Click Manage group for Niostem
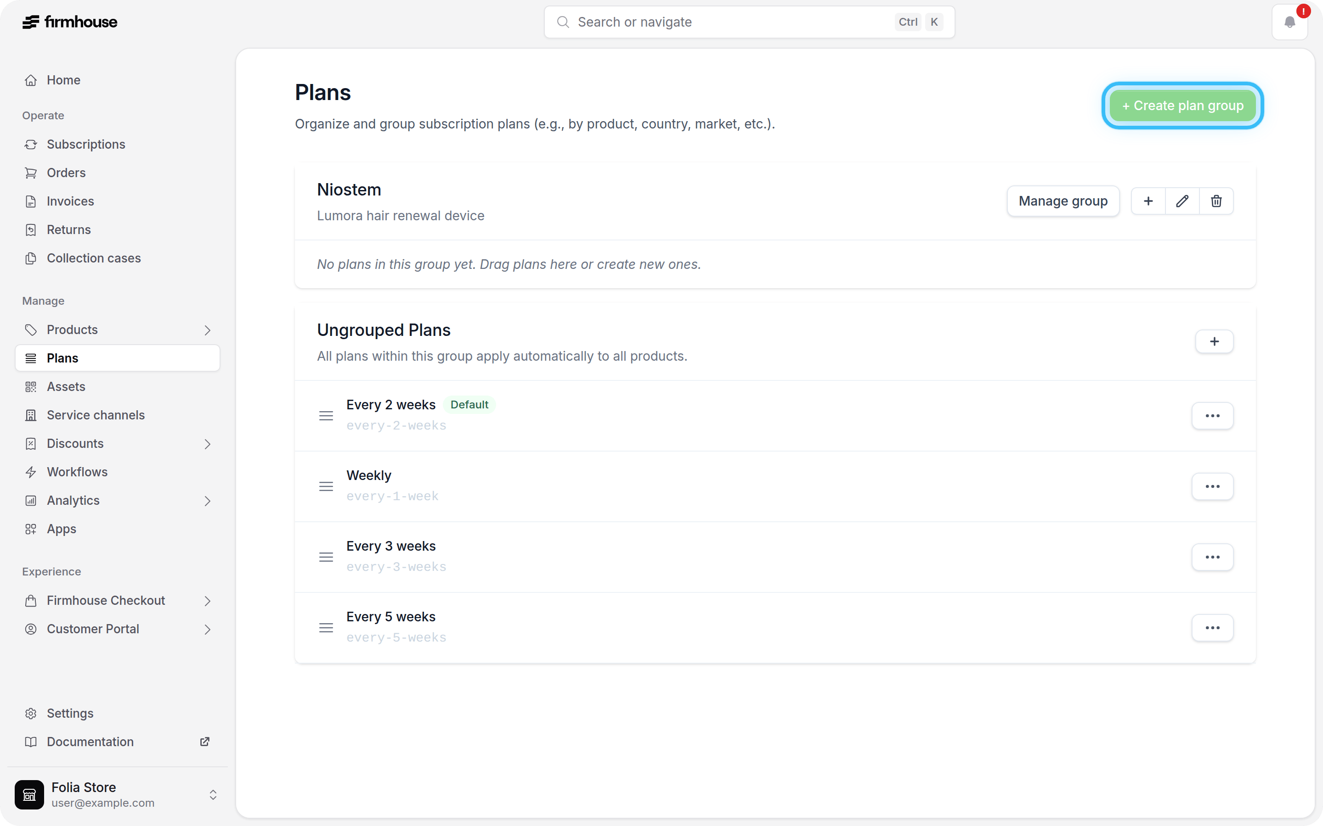This screenshot has height=826, width=1323. [1063, 201]
